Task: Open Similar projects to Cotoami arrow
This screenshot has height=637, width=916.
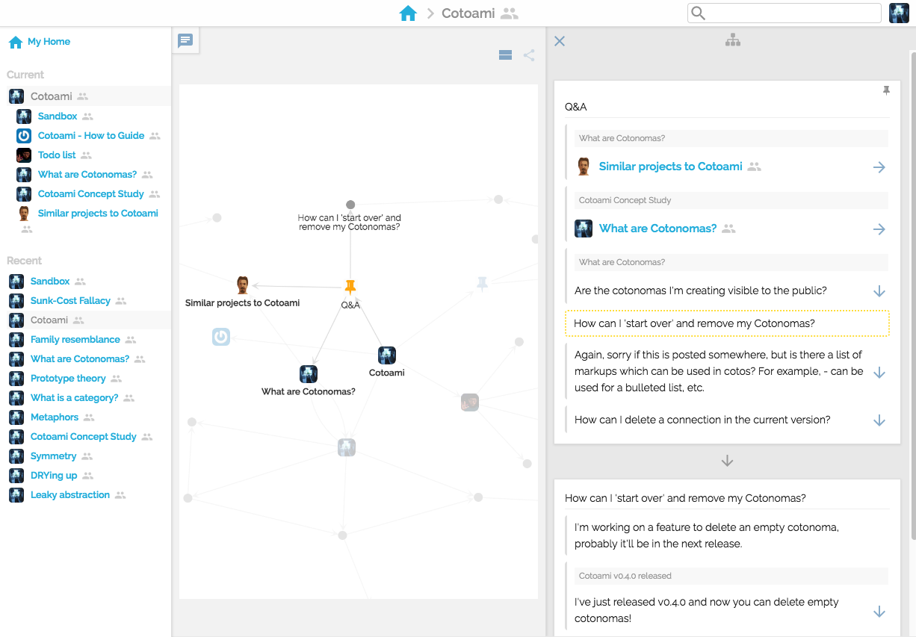Action: point(879,167)
